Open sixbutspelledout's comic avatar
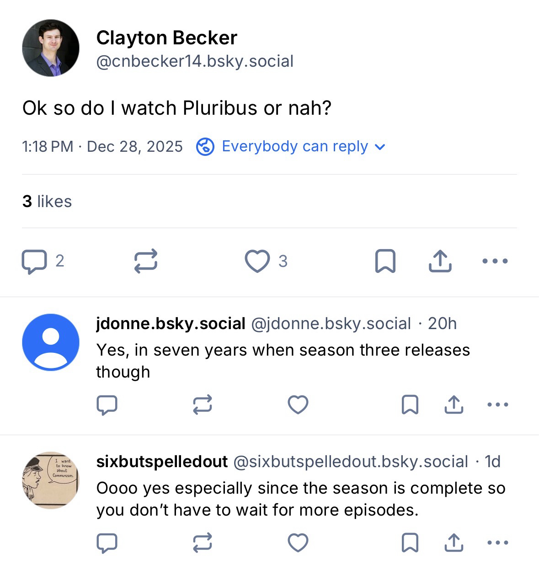 (x=51, y=480)
